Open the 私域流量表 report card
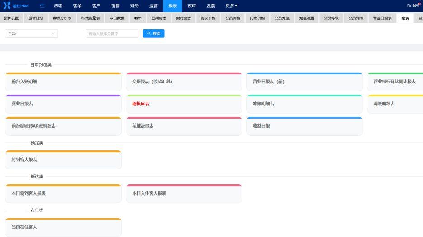The width and height of the screenshot is (423, 237). click(x=184, y=126)
